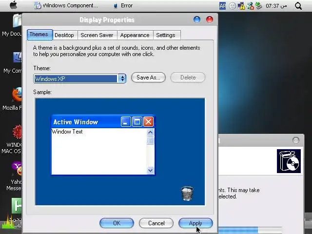Click the green equalizer icon at bottom left

point(8,221)
